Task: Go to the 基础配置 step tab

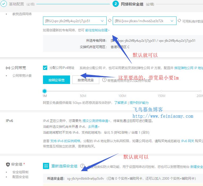Action: (16, 4)
